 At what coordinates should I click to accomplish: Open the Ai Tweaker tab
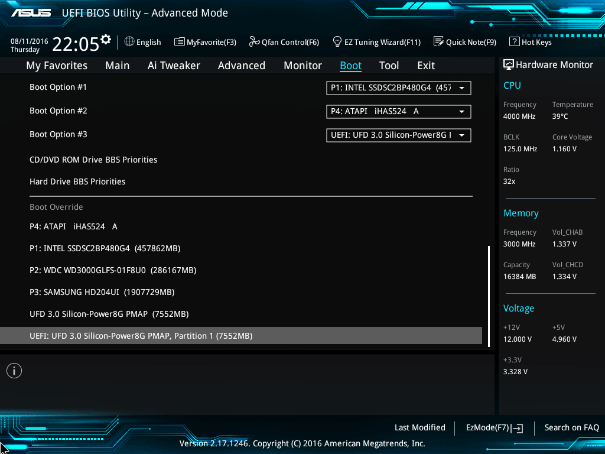pyautogui.click(x=174, y=66)
